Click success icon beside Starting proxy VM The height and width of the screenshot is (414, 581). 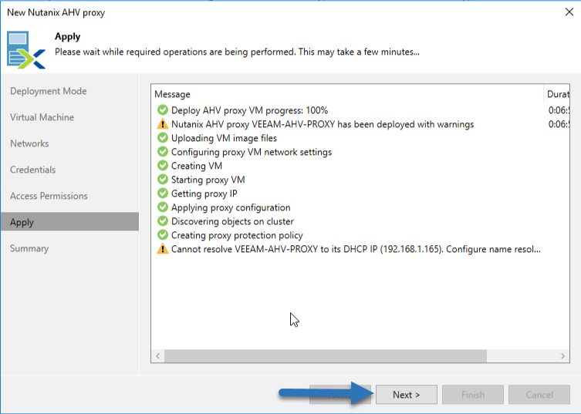point(162,180)
